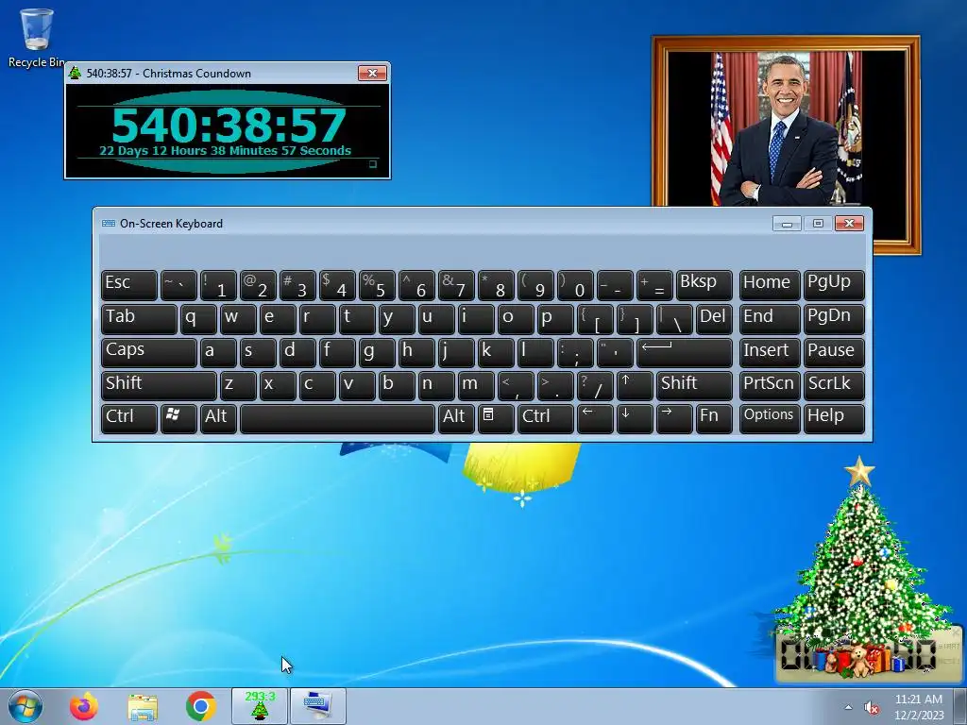Click the 540:38:57 countdown timer display
Viewport: 967px width, 725px height.
229,126
